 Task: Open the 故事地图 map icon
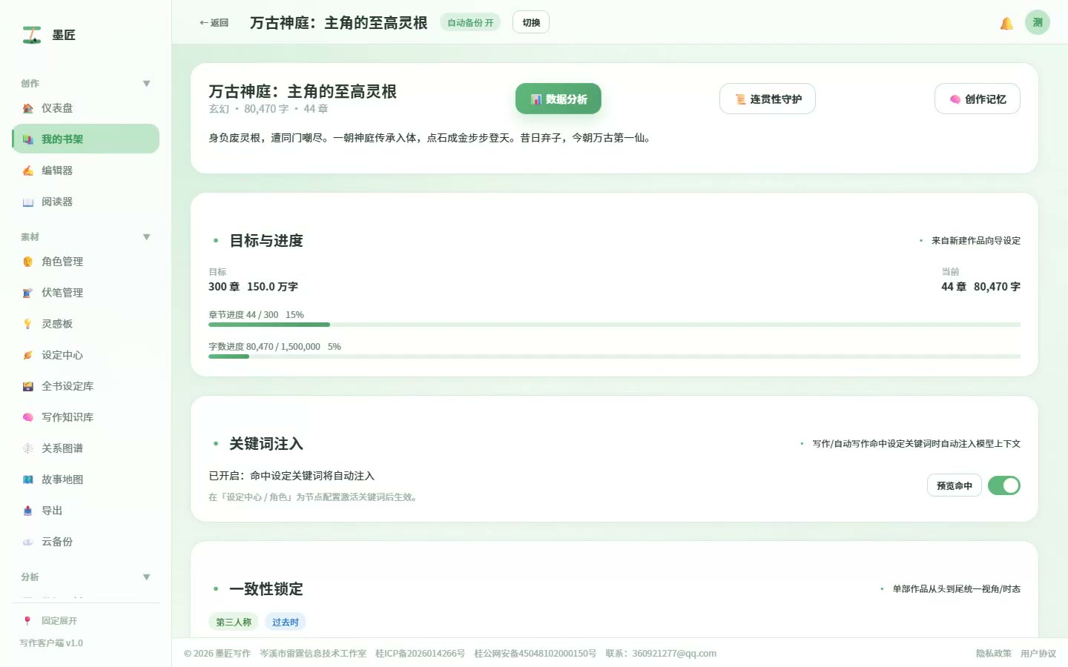click(27, 479)
